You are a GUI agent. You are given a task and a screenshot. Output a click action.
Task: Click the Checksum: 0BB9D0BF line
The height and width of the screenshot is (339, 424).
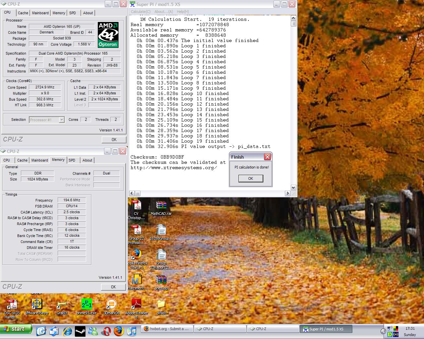tap(157, 157)
